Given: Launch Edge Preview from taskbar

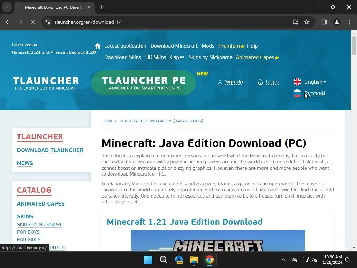Looking at the screenshot, I should pyautogui.click(x=179, y=260).
